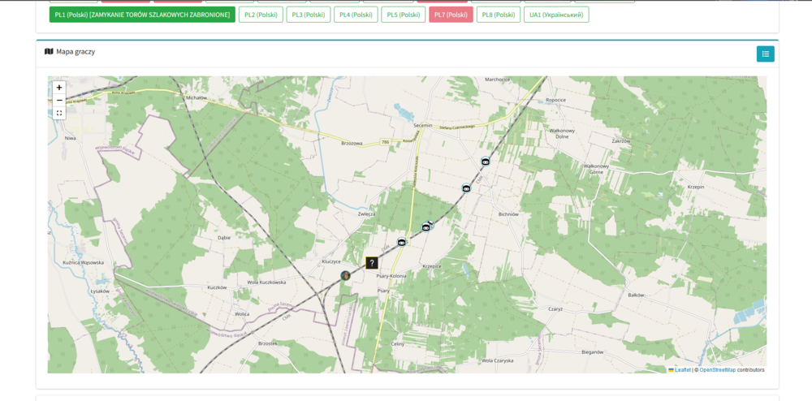Click the black question mark marker
The height and width of the screenshot is (401, 812).
coord(372,263)
